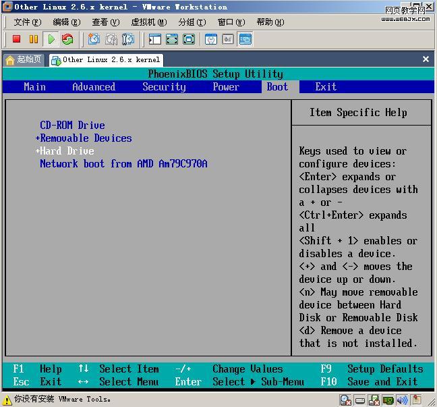Enter full screen mode icon
The width and height of the screenshot is (437, 407).
(x=189, y=39)
